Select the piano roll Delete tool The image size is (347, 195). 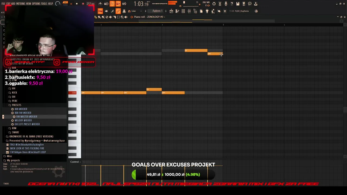point(107,17)
